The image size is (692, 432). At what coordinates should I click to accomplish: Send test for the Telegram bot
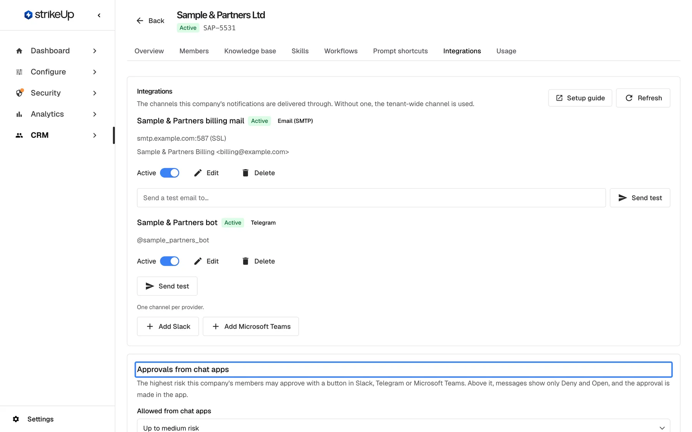click(167, 286)
